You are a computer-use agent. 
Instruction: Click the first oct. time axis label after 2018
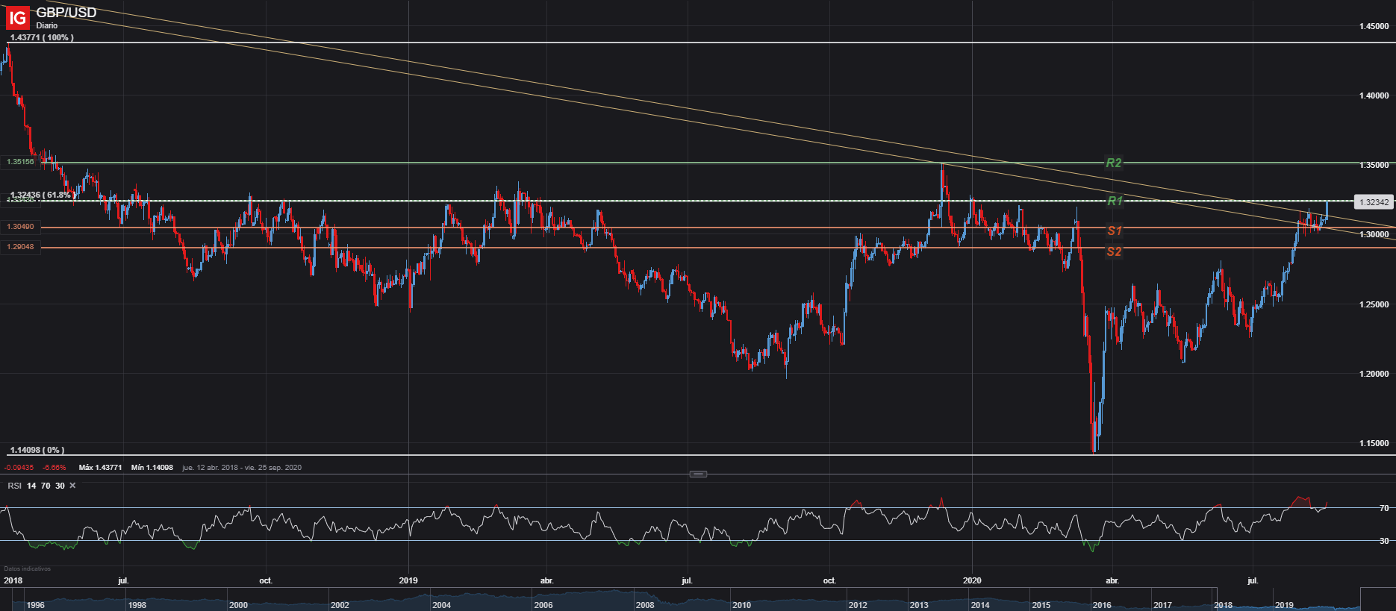(266, 580)
